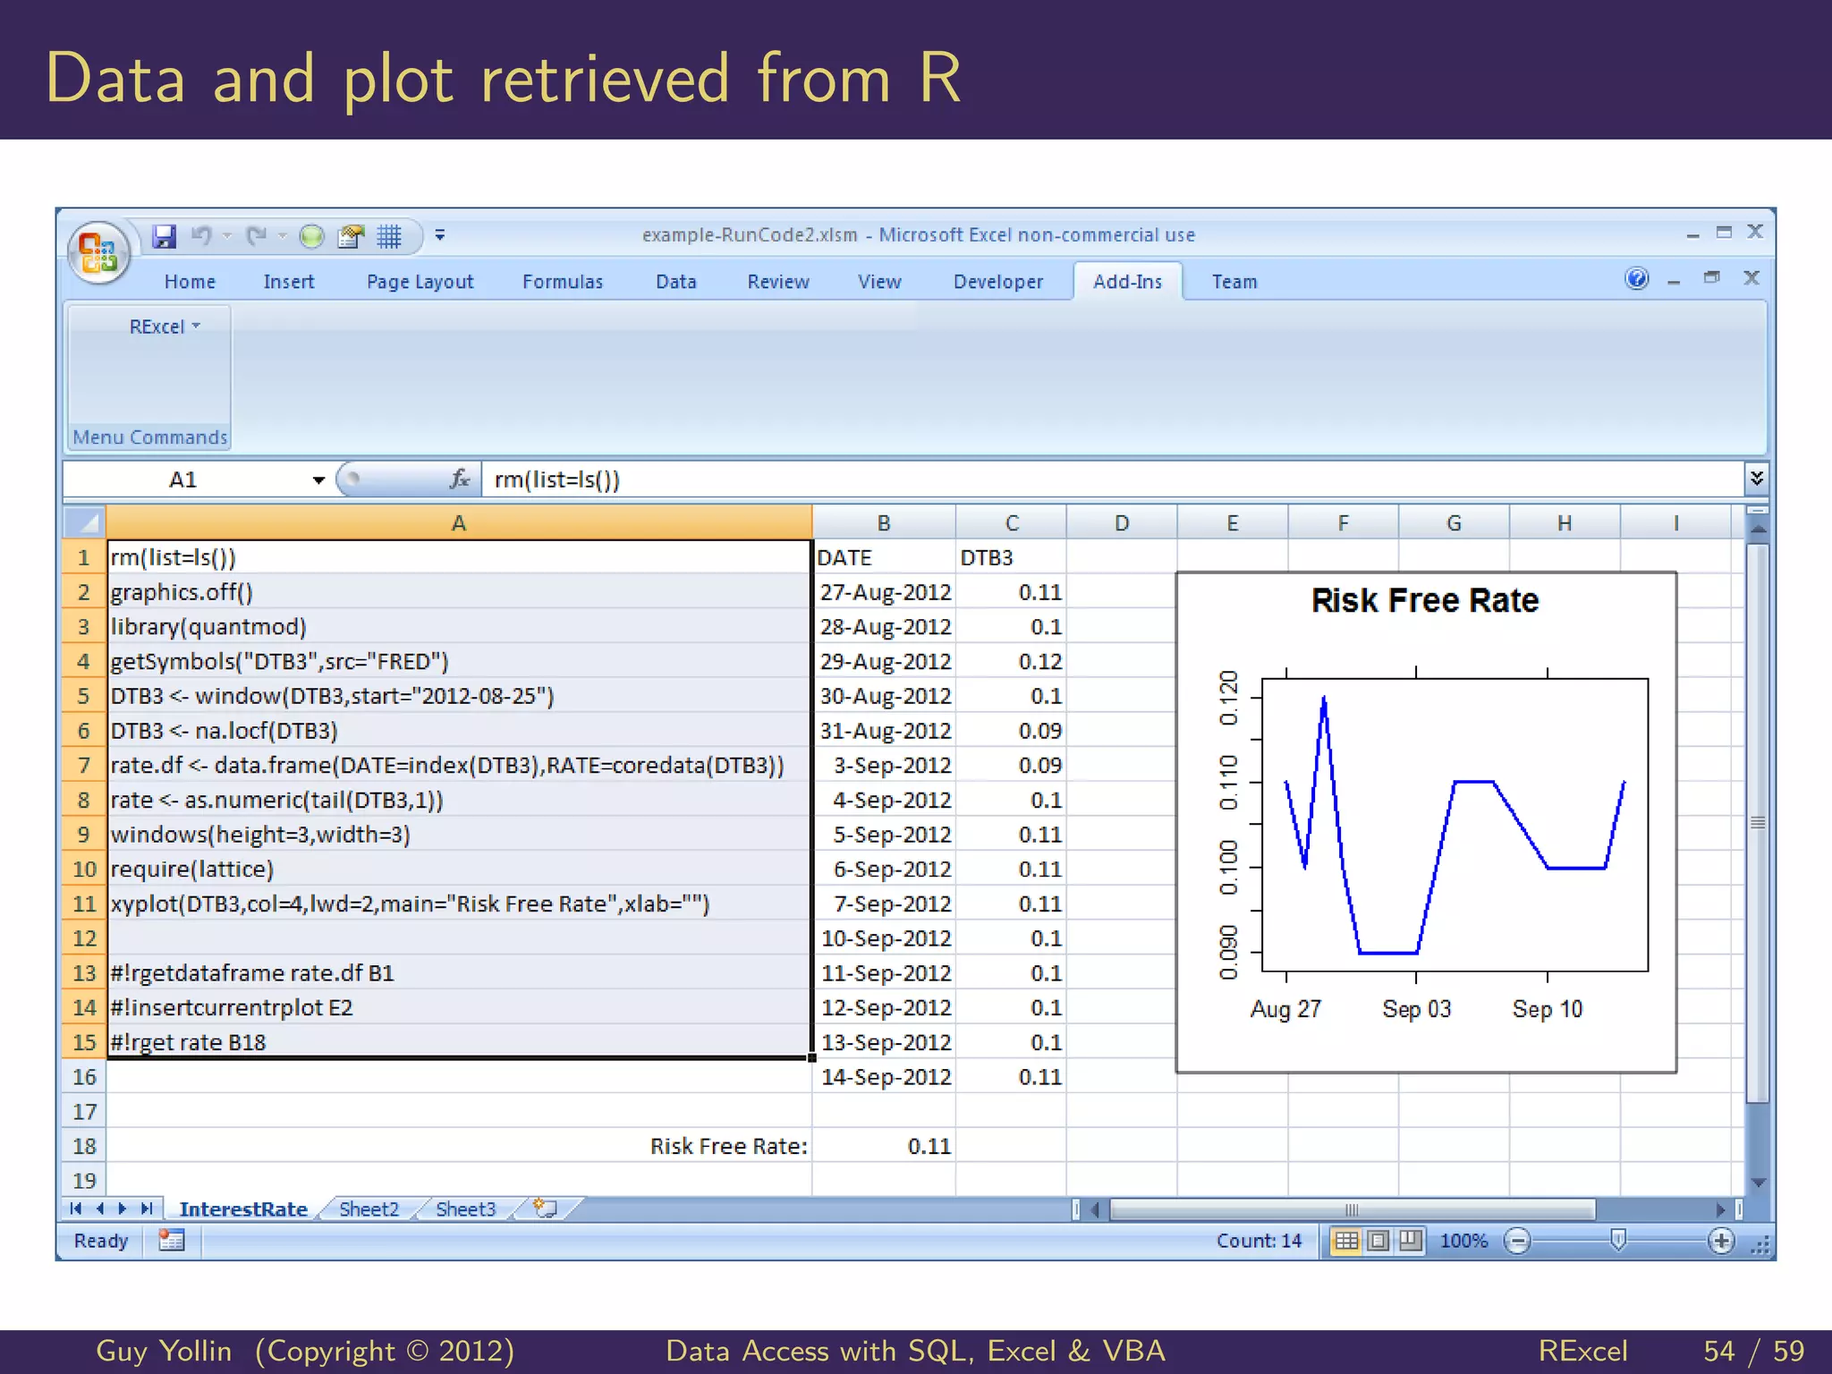Open the Team ribbon tab
Screen dimensions: 1832x1374
coord(1234,282)
